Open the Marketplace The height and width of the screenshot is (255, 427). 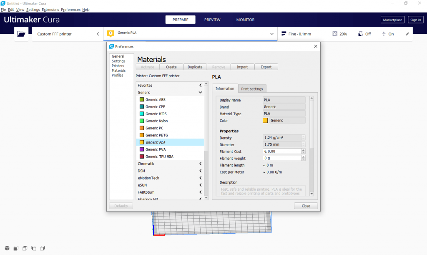[x=392, y=20]
